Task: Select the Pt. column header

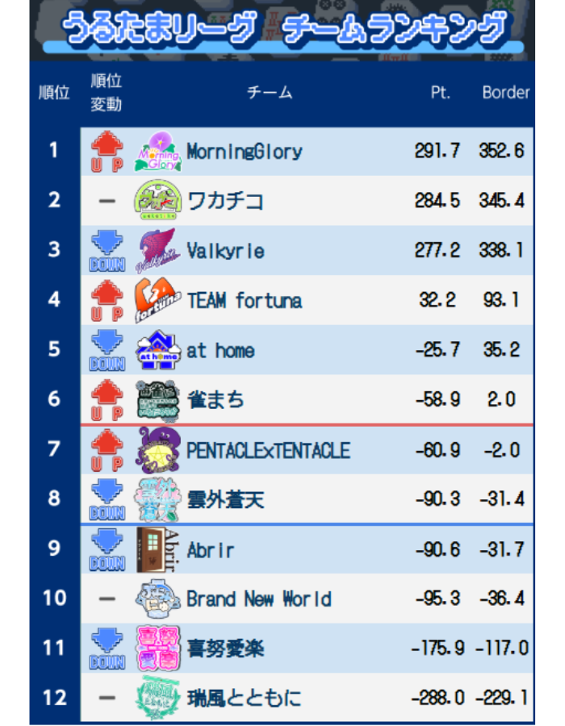Action: pyautogui.click(x=441, y=93)
